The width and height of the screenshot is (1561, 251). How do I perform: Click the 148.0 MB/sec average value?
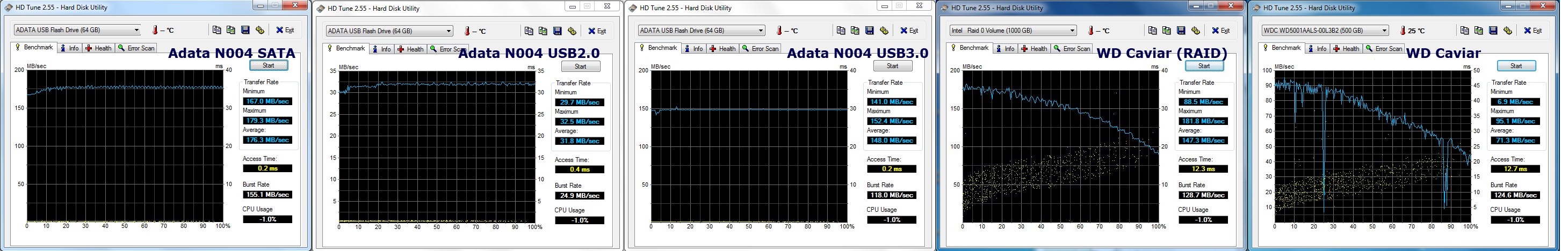coord(892,141)
